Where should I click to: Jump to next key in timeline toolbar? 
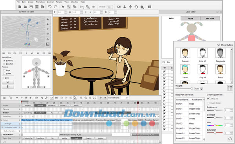click(26, 98)
